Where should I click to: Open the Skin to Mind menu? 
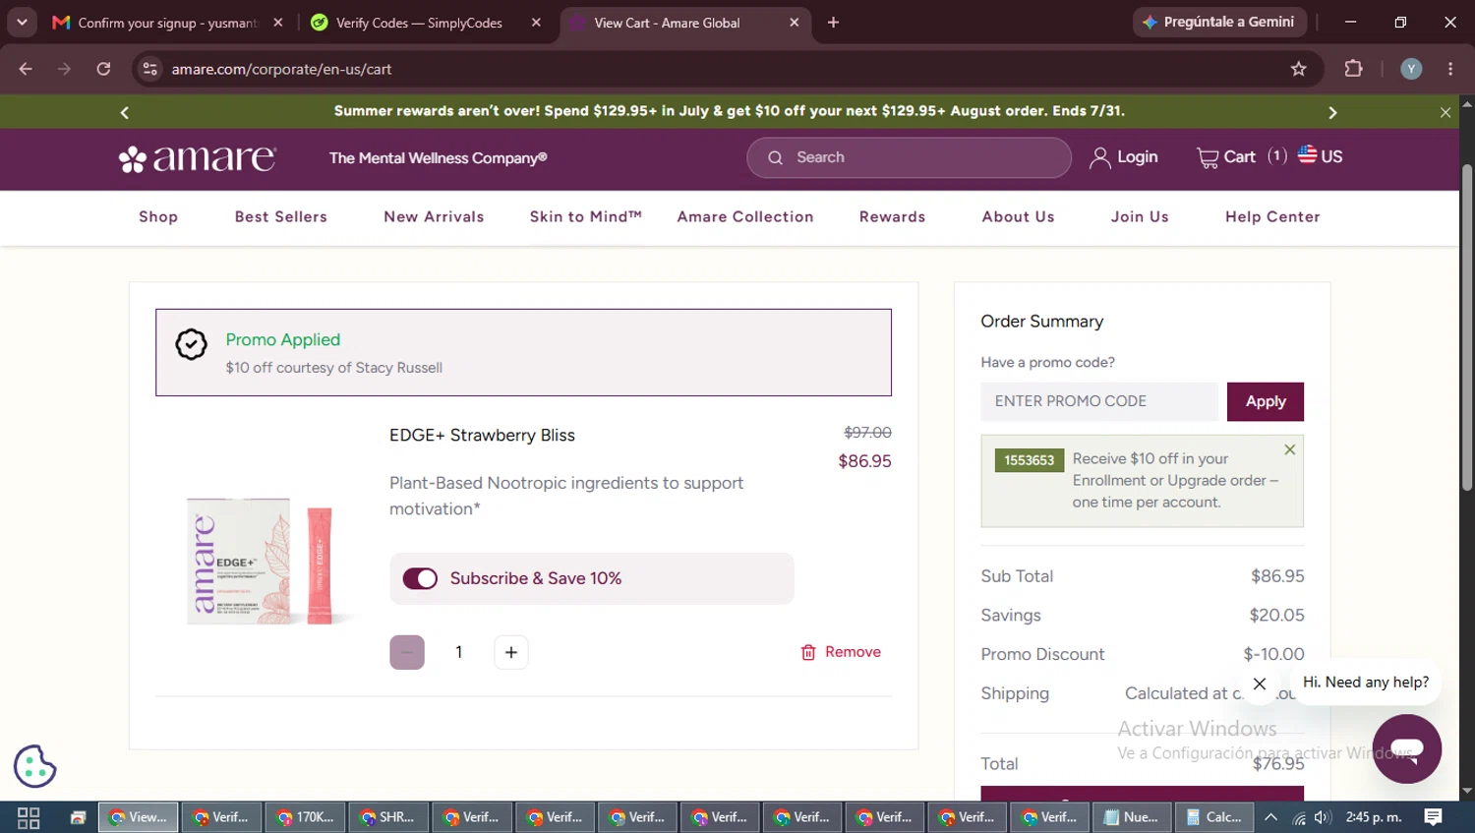[x=586, y=217]
